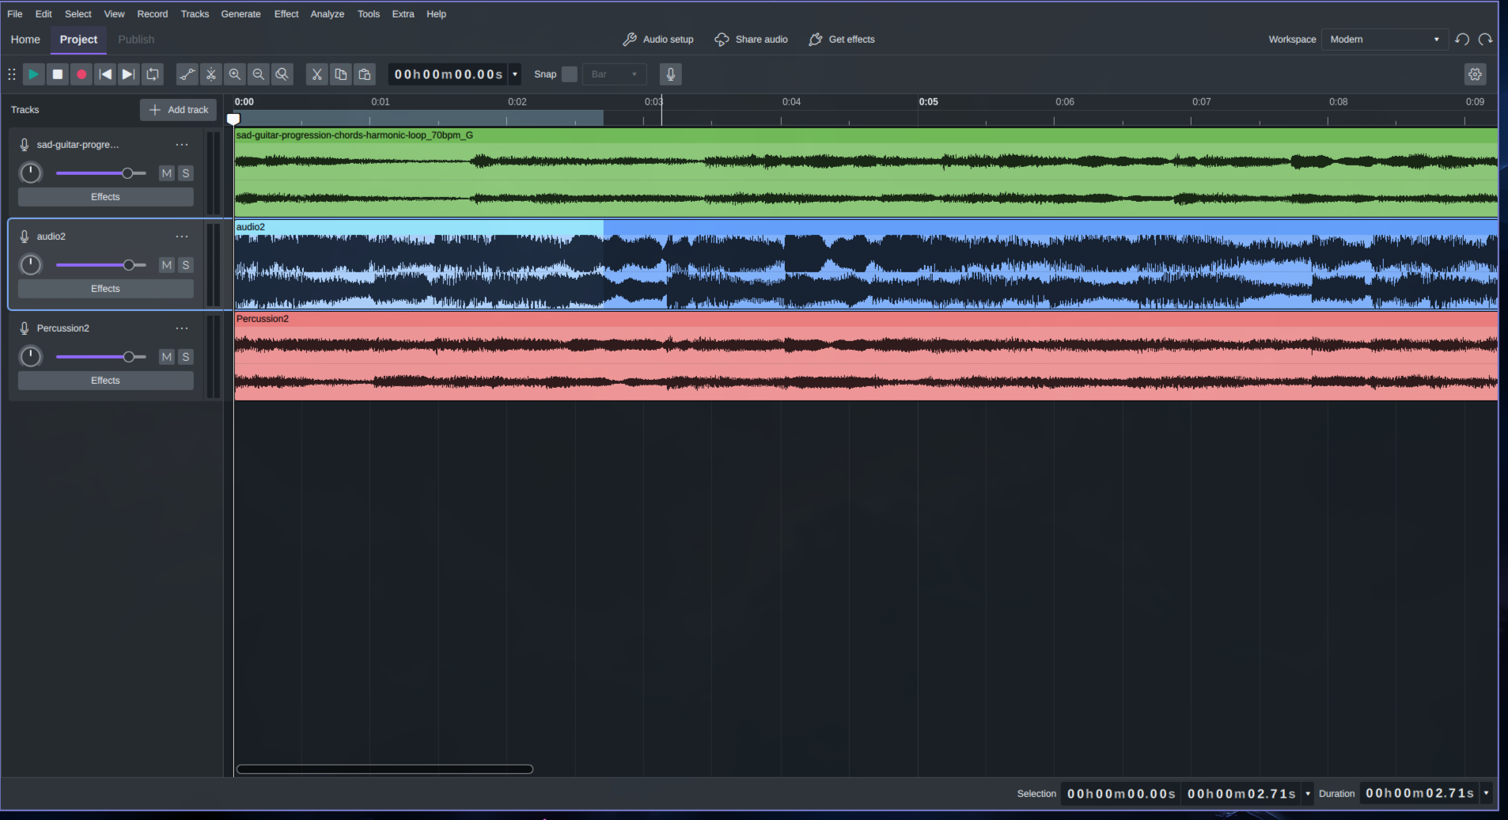Click the horizontal timeline scrollbar
The width and height of the screenshot is (1508, 820).
click(385, 769)
